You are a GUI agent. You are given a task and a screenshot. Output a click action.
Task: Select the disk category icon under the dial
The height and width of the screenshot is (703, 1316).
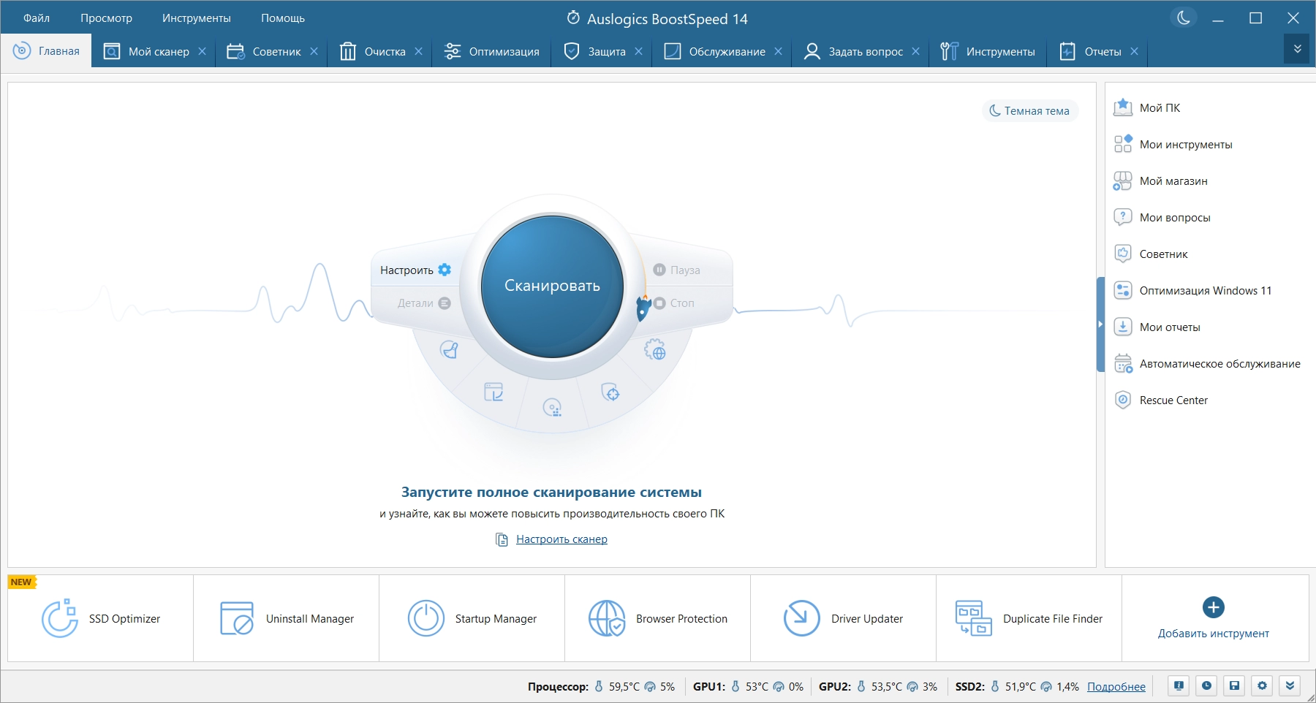(x=552, y=407)
